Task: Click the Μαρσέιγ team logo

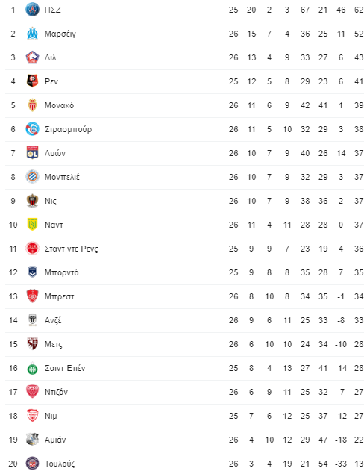Action: (32, 34)
